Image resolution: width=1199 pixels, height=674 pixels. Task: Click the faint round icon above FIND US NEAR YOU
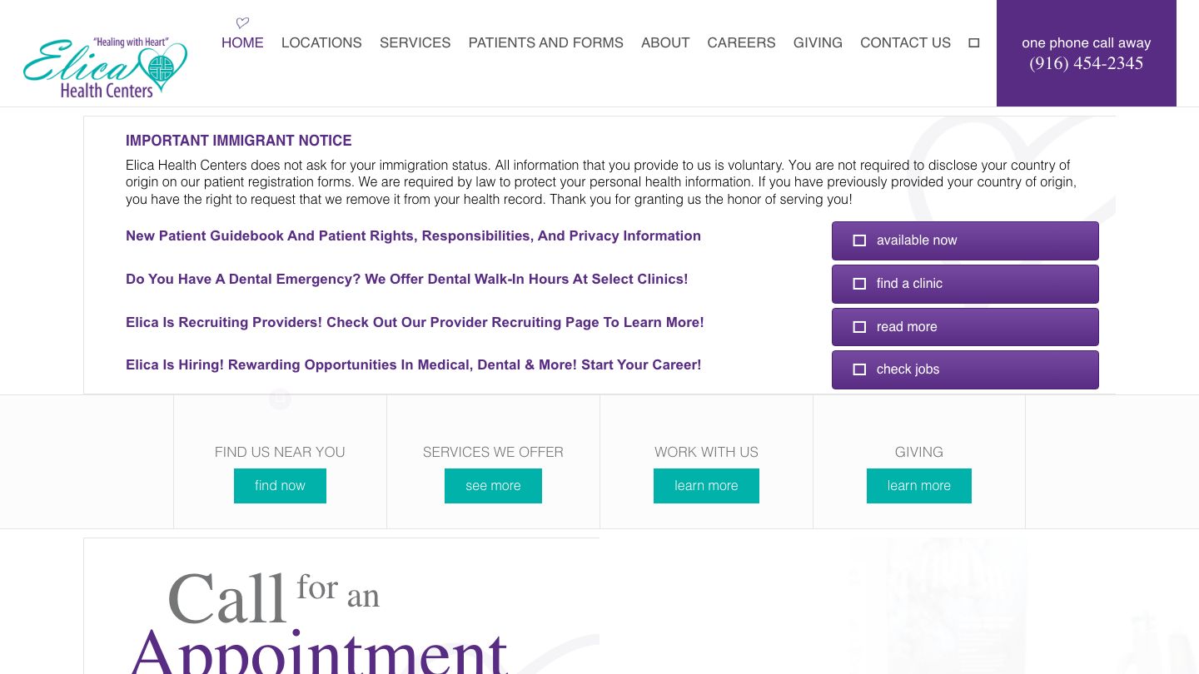tap(280, 399)
